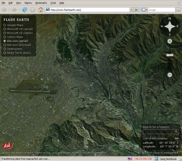The width and height of the screenshot is (182, 161).
Task: Click the Ask logo on the map
Action: tap(7, 146)
